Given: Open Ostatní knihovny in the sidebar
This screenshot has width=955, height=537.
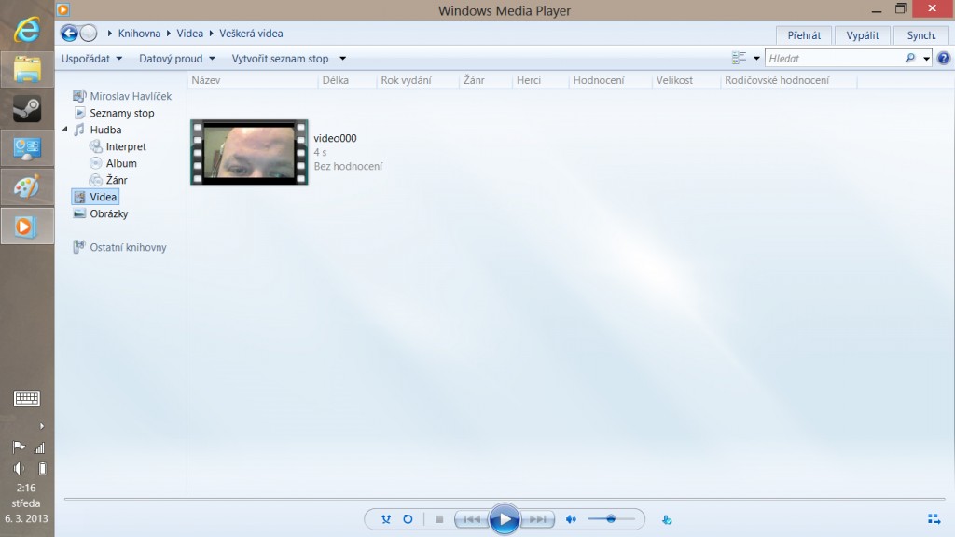Looking at the screenshot, I should point(119,247).
